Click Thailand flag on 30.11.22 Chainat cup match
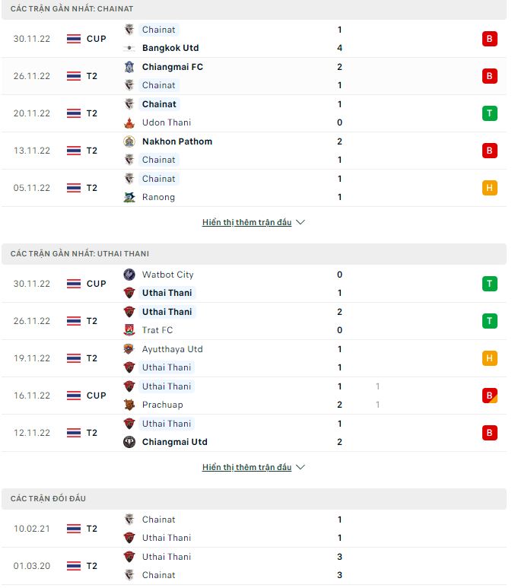Screen dimensions: 515x588 click(74, 39)
